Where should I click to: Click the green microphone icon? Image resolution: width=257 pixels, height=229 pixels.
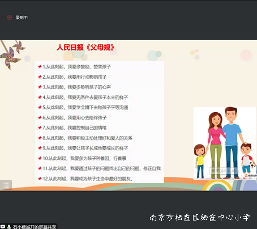click(9, 227)
